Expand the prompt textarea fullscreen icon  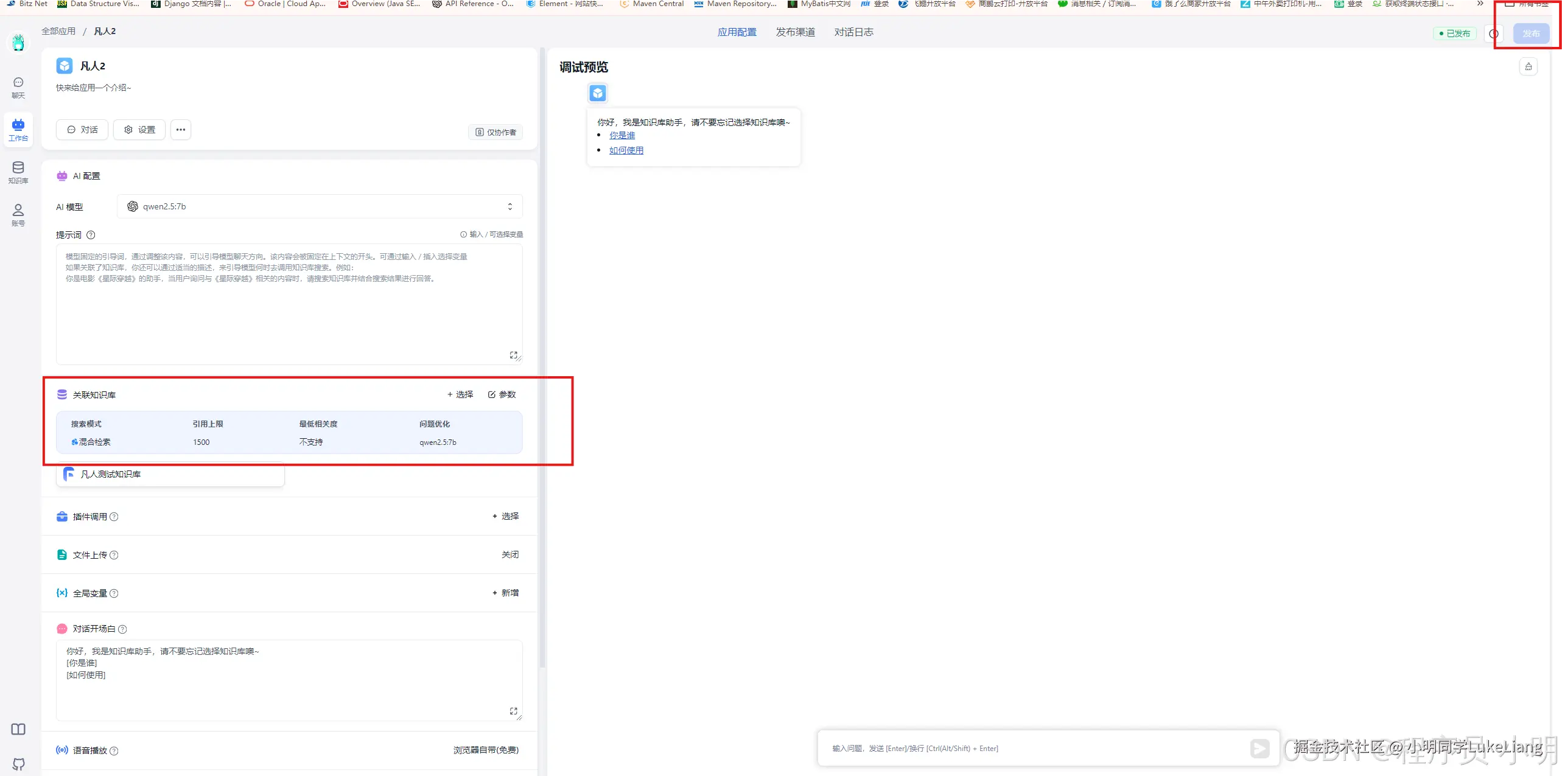coord(513,355)
